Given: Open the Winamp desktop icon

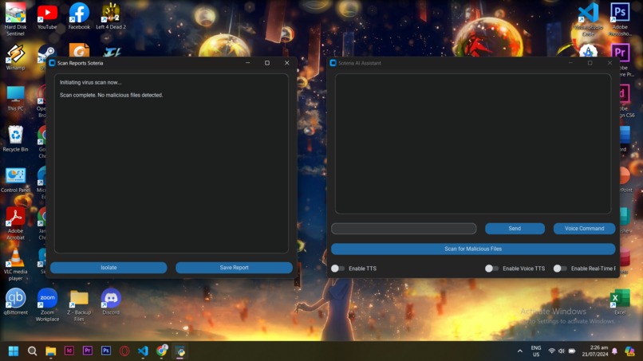Looking at the screenshot, I should [x=15, y=57].
